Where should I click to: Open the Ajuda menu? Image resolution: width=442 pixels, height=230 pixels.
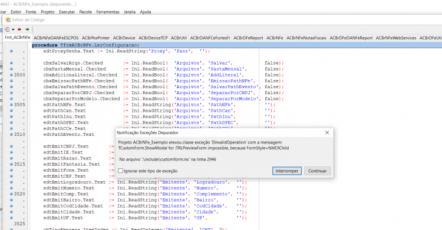146,12
